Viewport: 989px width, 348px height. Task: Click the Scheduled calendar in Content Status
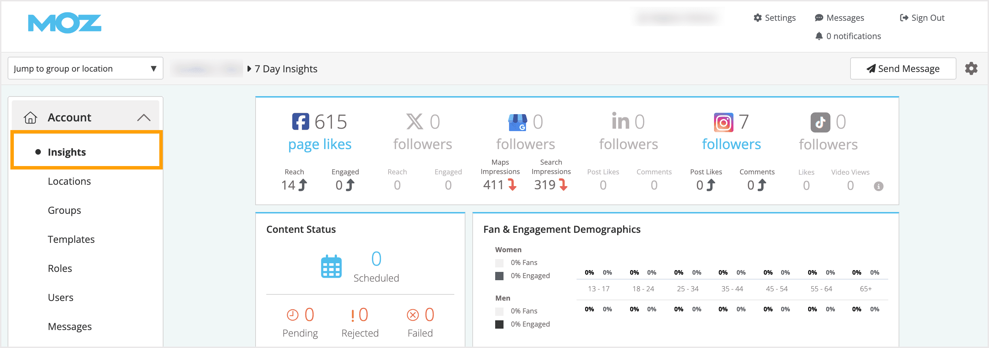331,266
